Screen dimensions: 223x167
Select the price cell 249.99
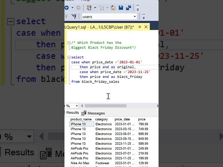click(x=143, y=149)
